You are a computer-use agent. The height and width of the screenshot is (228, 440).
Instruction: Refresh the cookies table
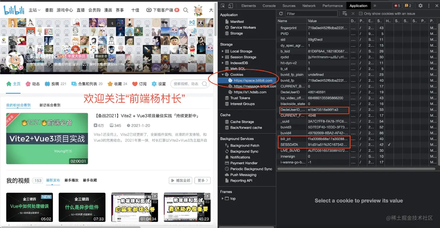pyautogui.click(x=281, y=13)
